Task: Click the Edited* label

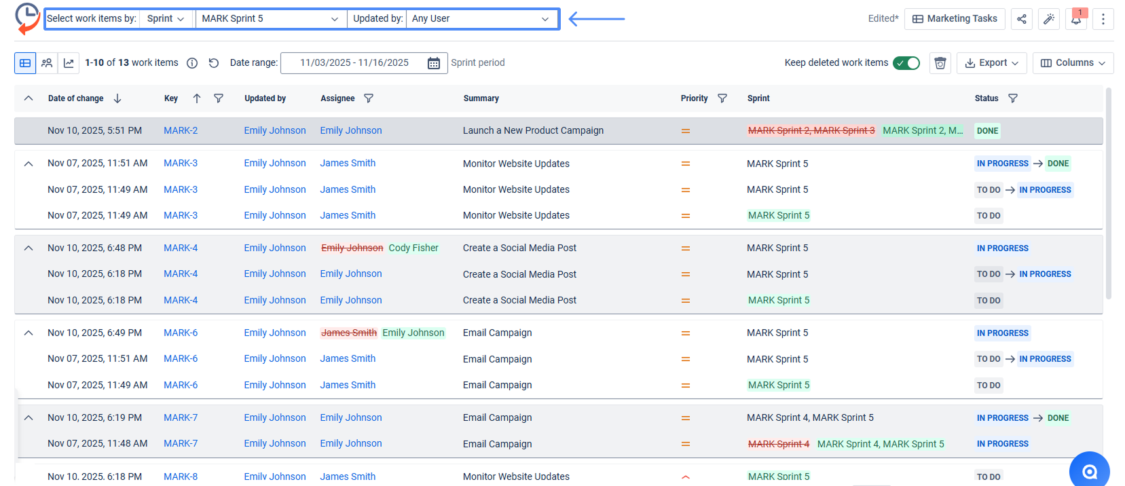Action: pos(883,19)
